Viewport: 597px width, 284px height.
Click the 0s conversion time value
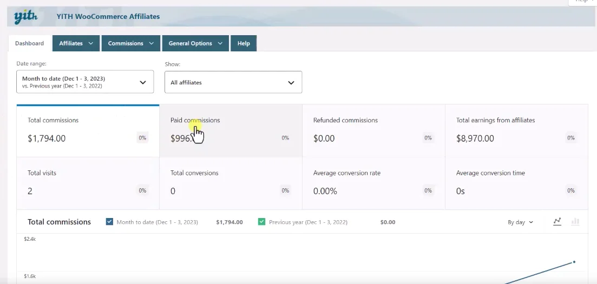460,191
